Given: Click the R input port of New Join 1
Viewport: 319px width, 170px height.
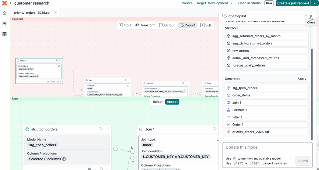Looking at the screenshot, I should (132, 158).
